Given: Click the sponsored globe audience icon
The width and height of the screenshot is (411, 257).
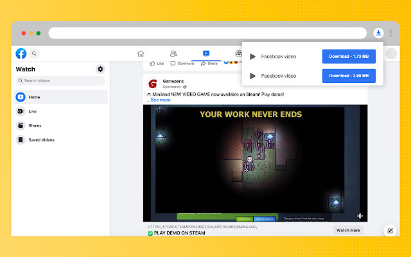Looking at the screenshot, I should 185,87.
